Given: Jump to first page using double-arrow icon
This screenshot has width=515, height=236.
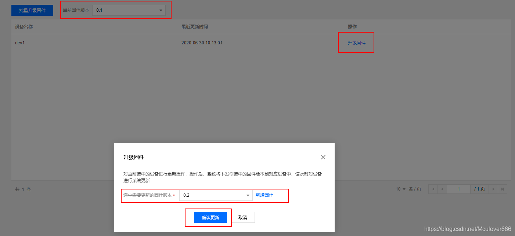Looking at the screenshot, I should 433,189.
